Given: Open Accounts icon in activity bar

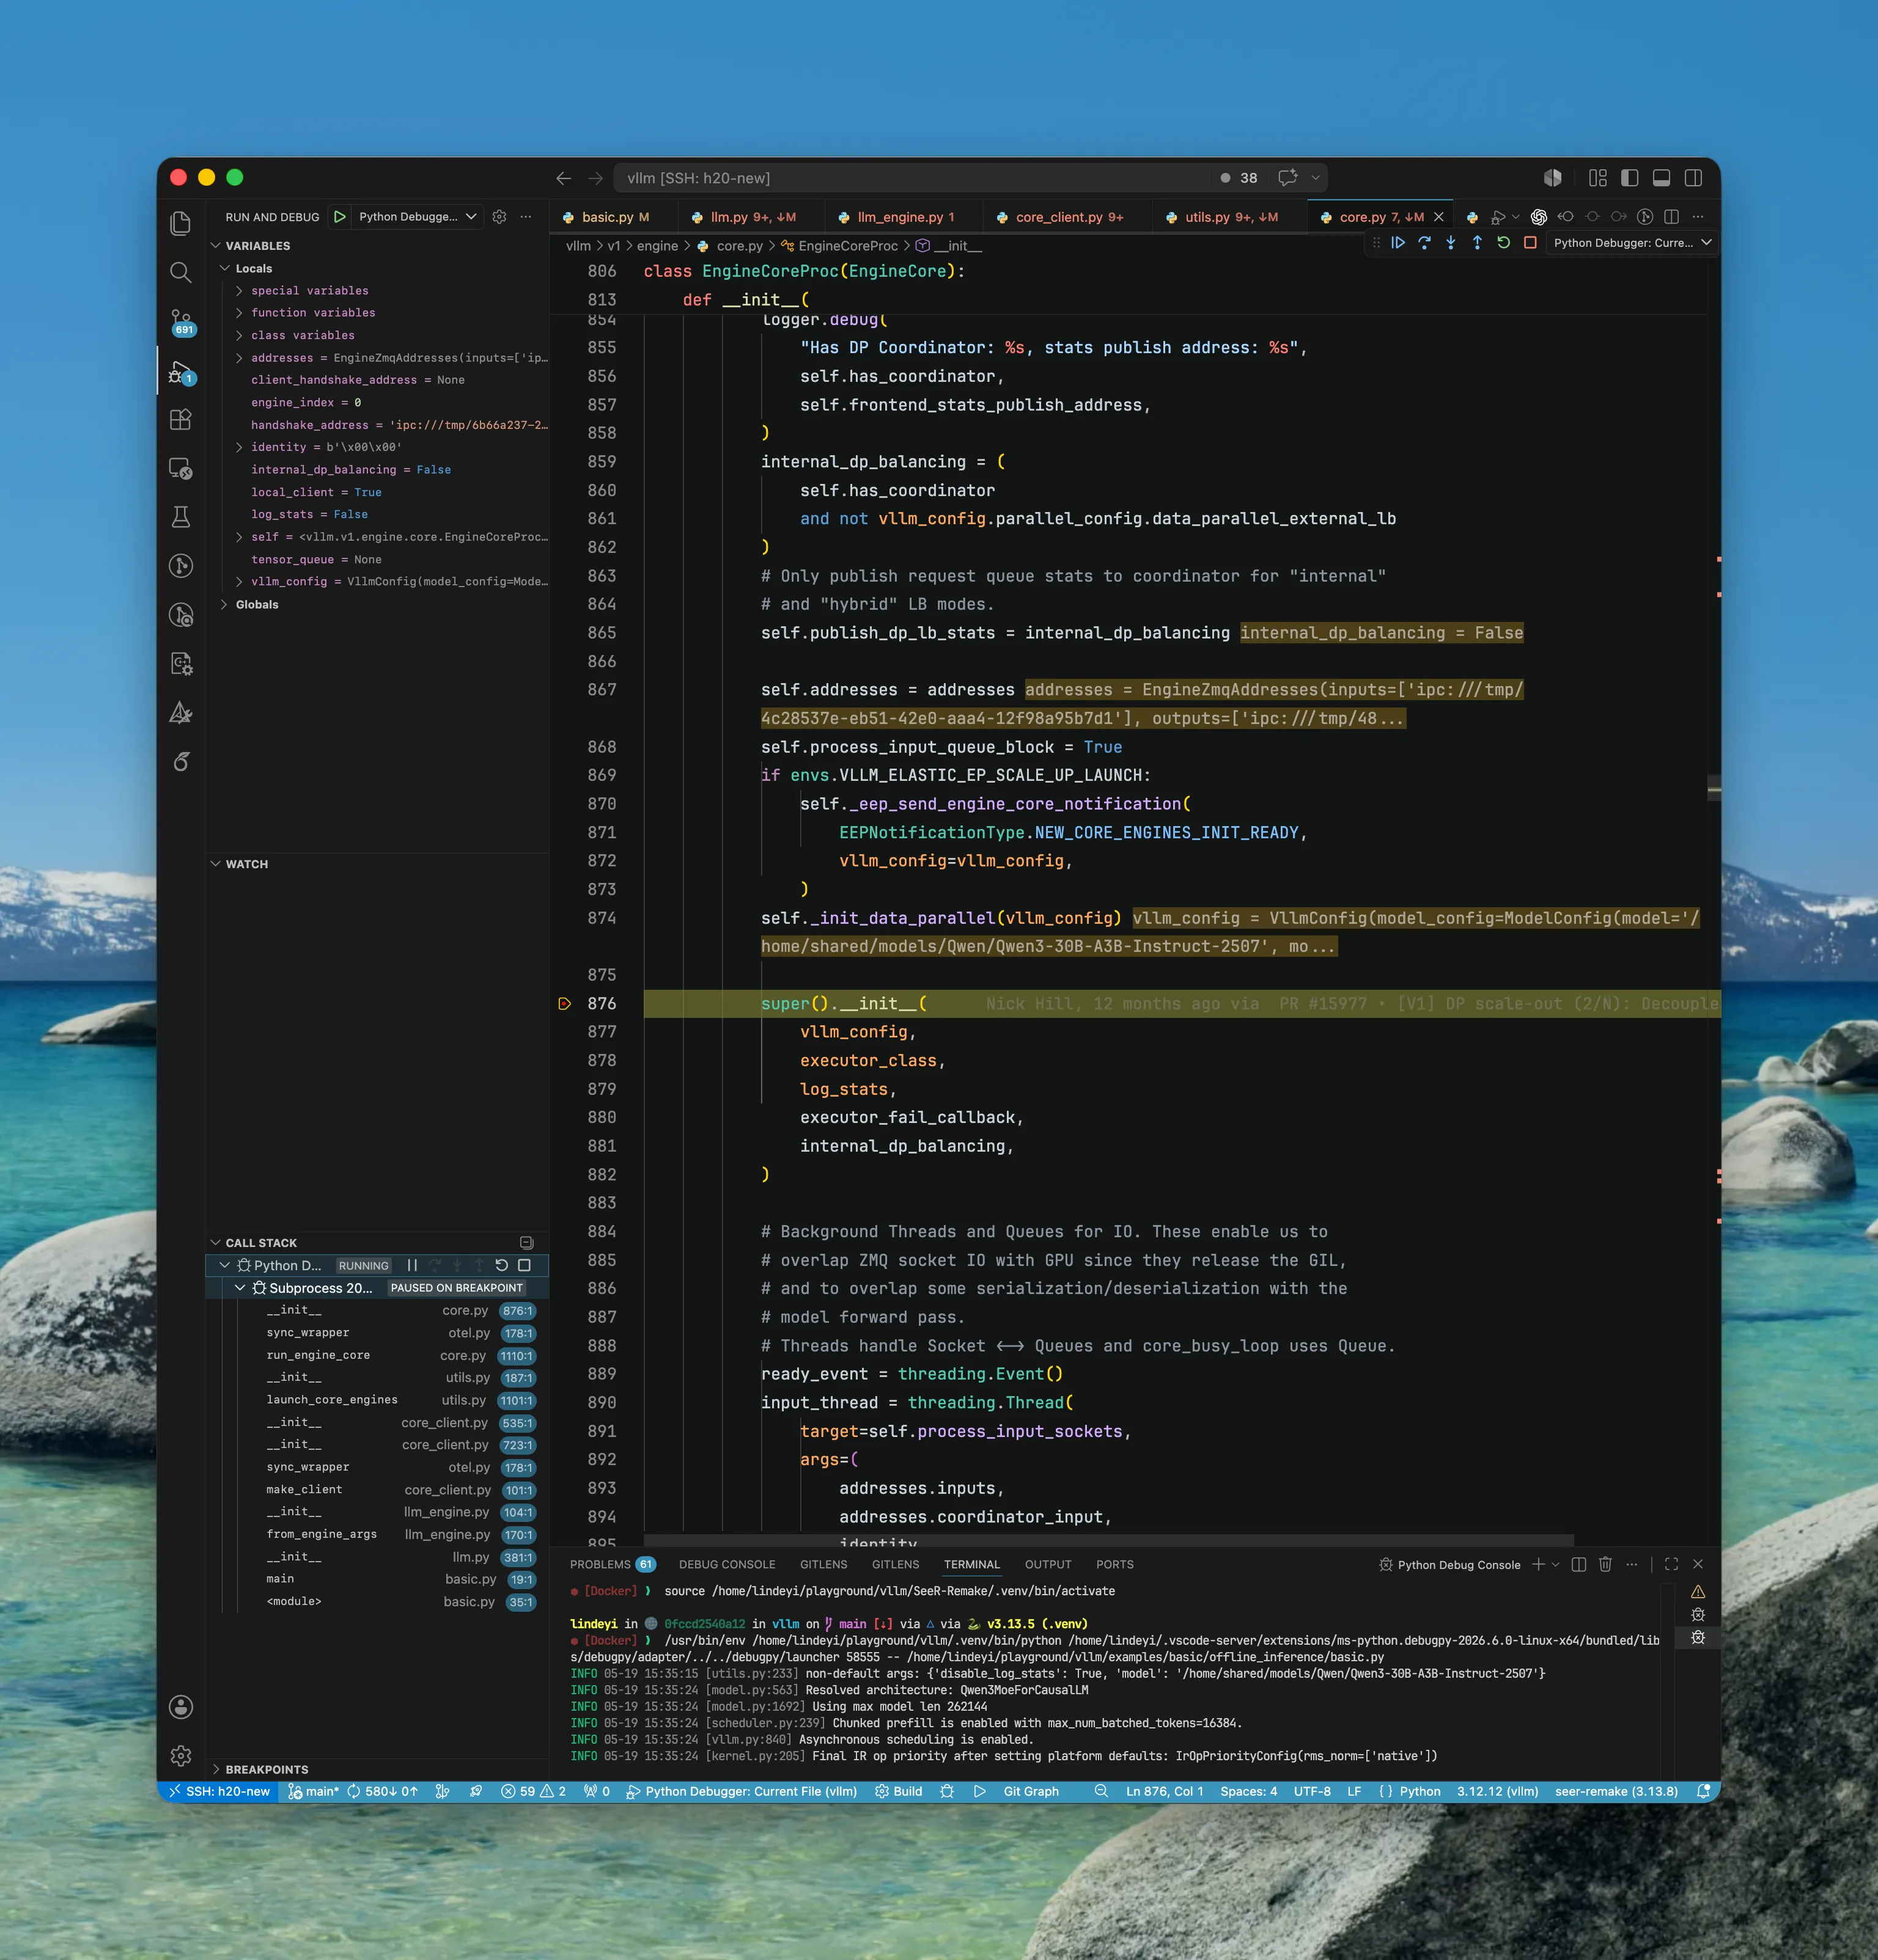Looking at the screenshot, I should [x=181, y=1707].
